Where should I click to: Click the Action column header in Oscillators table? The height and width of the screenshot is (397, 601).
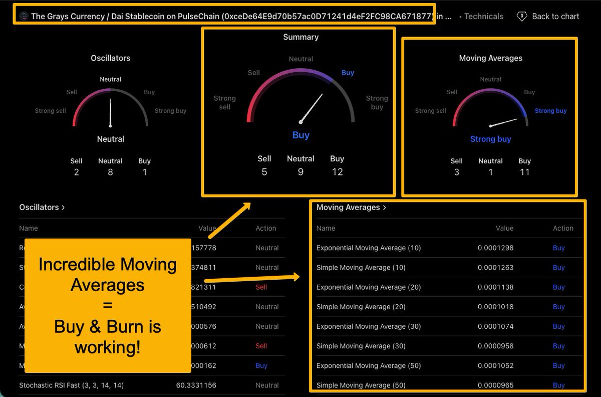266,228
